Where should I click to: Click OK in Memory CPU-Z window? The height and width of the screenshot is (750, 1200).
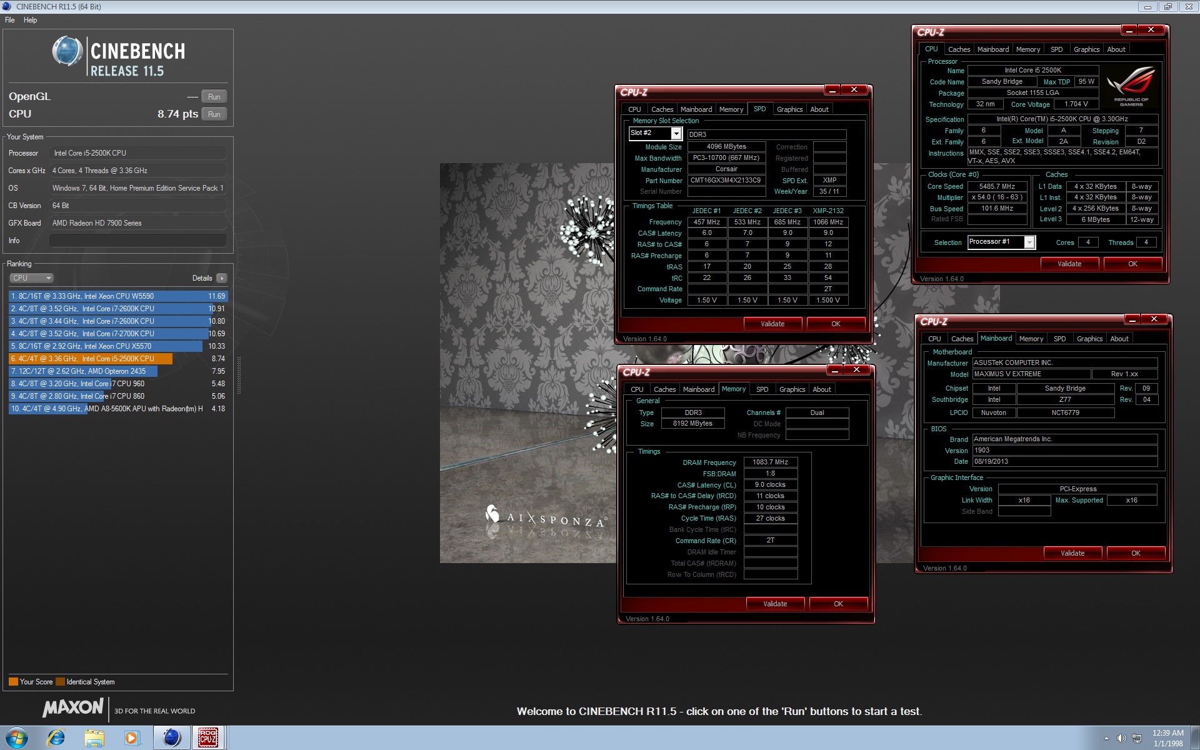[838, 604]
